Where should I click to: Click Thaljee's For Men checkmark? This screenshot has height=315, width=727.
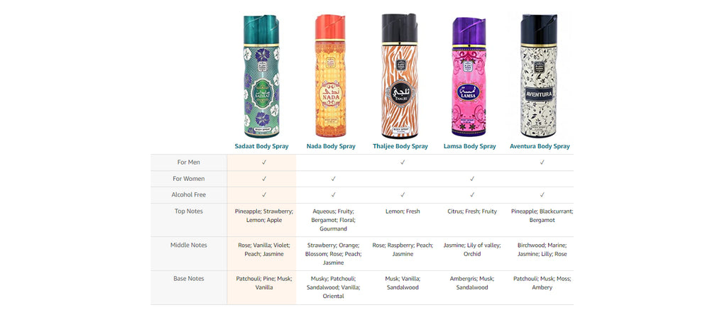tap(403, 162)
